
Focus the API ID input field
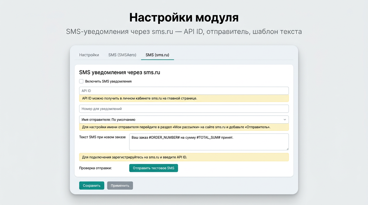point(184,91)
